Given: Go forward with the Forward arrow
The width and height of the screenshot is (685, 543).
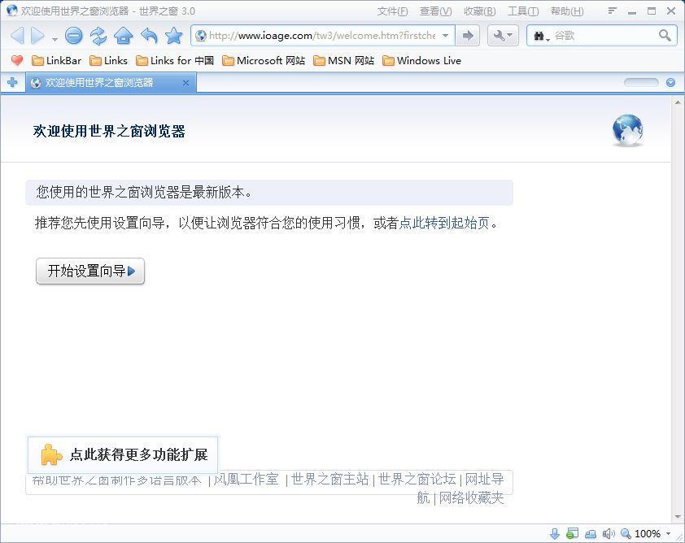Looking at the screenshot, I should coord(38,35).
